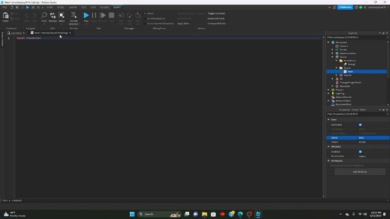This screenshot has width=390, height=219.
Task: Click the Add Attribute button
Action: tap(360, 172)
